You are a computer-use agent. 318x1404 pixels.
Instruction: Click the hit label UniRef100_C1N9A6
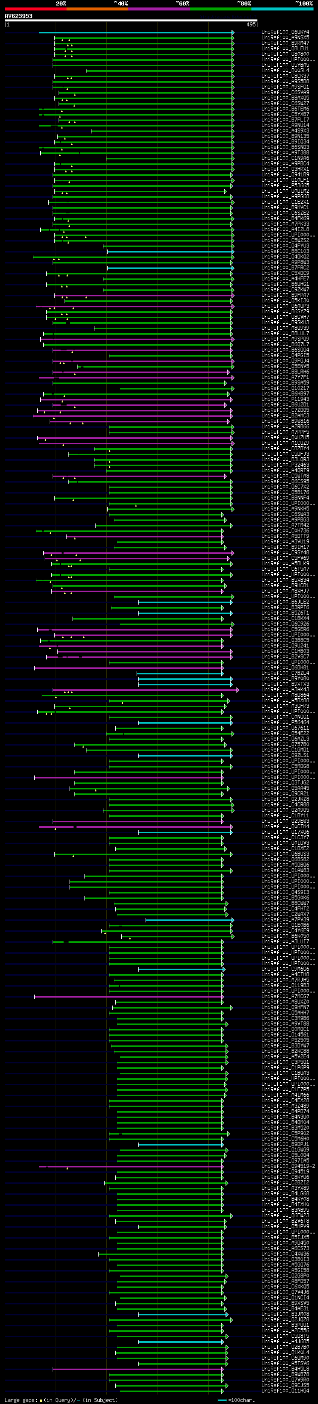coord(285,158)
